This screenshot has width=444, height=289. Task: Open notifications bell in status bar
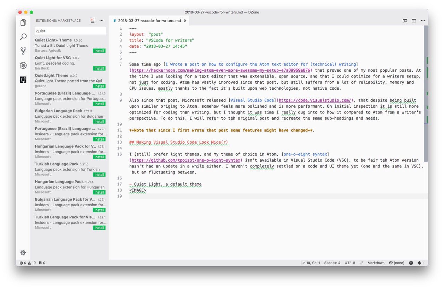coord(420,263)
